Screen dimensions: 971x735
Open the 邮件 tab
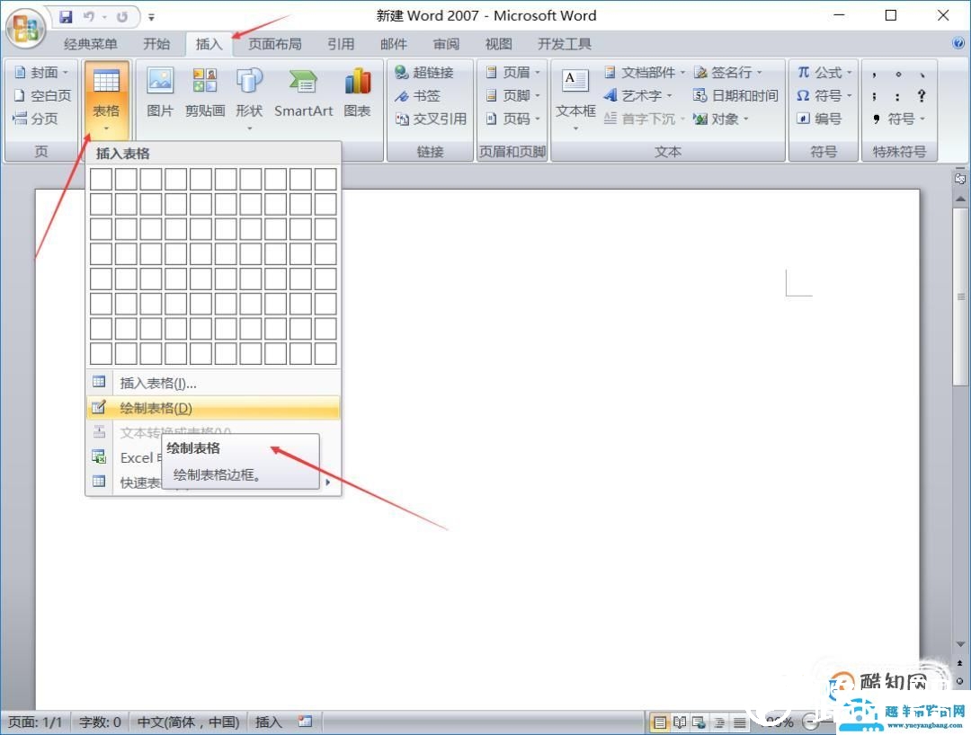coord(393,44)
